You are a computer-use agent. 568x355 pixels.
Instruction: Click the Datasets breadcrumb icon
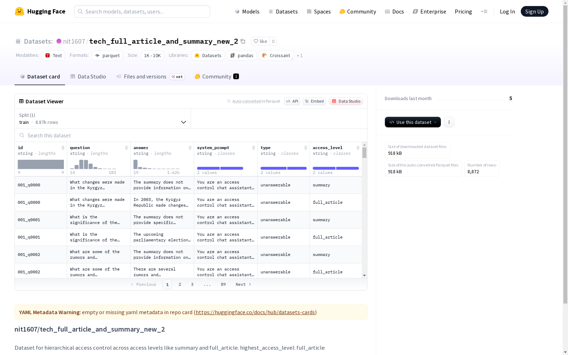pos(18,42)
